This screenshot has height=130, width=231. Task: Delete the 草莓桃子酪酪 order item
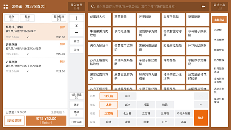(x=62, y=27)
